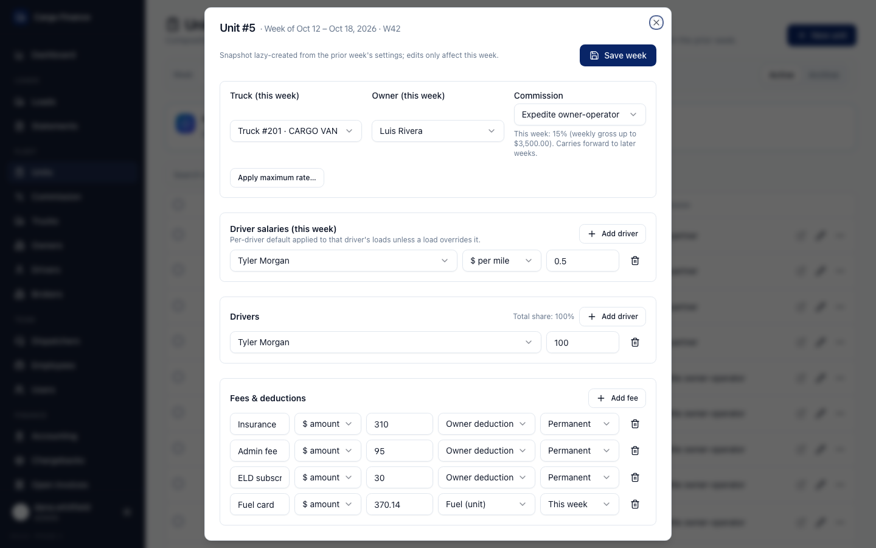Viewport: 876px width, 548px height.
Task: Remove the Fuel card fee row
Action: pyautogui.click(x=635, y=504)
